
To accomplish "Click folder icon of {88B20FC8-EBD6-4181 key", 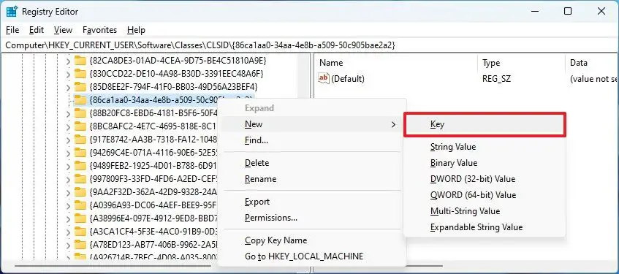I will [80, 113].
